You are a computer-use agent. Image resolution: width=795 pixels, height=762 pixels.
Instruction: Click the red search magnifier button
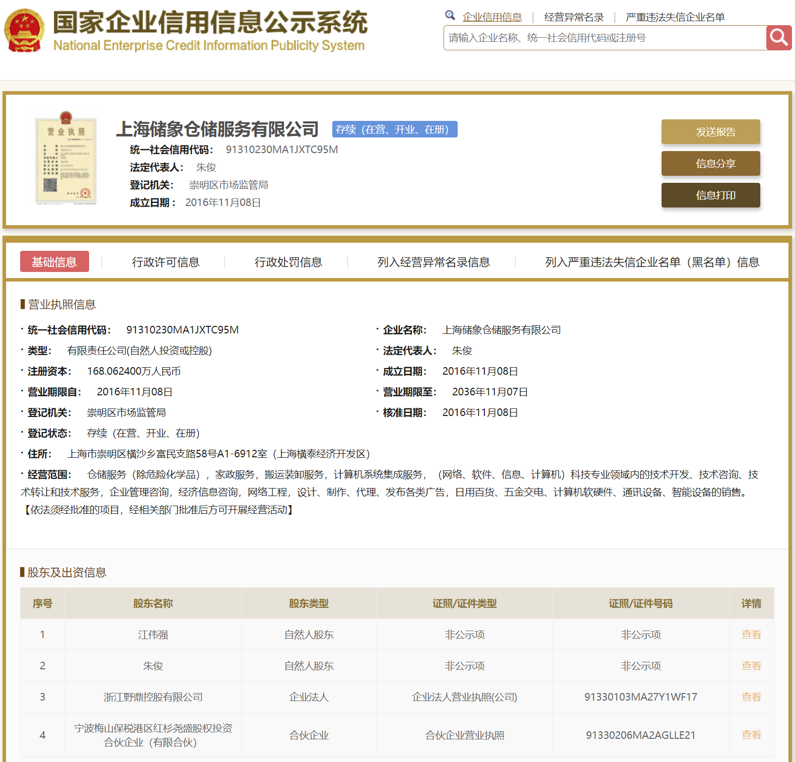(x=778, y=38)
